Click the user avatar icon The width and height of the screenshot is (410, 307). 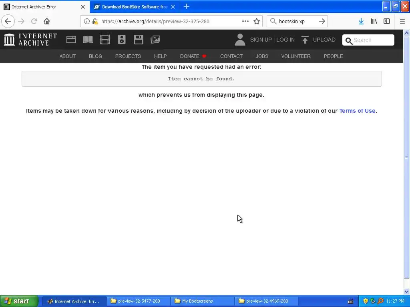click(x=240, y=40)
